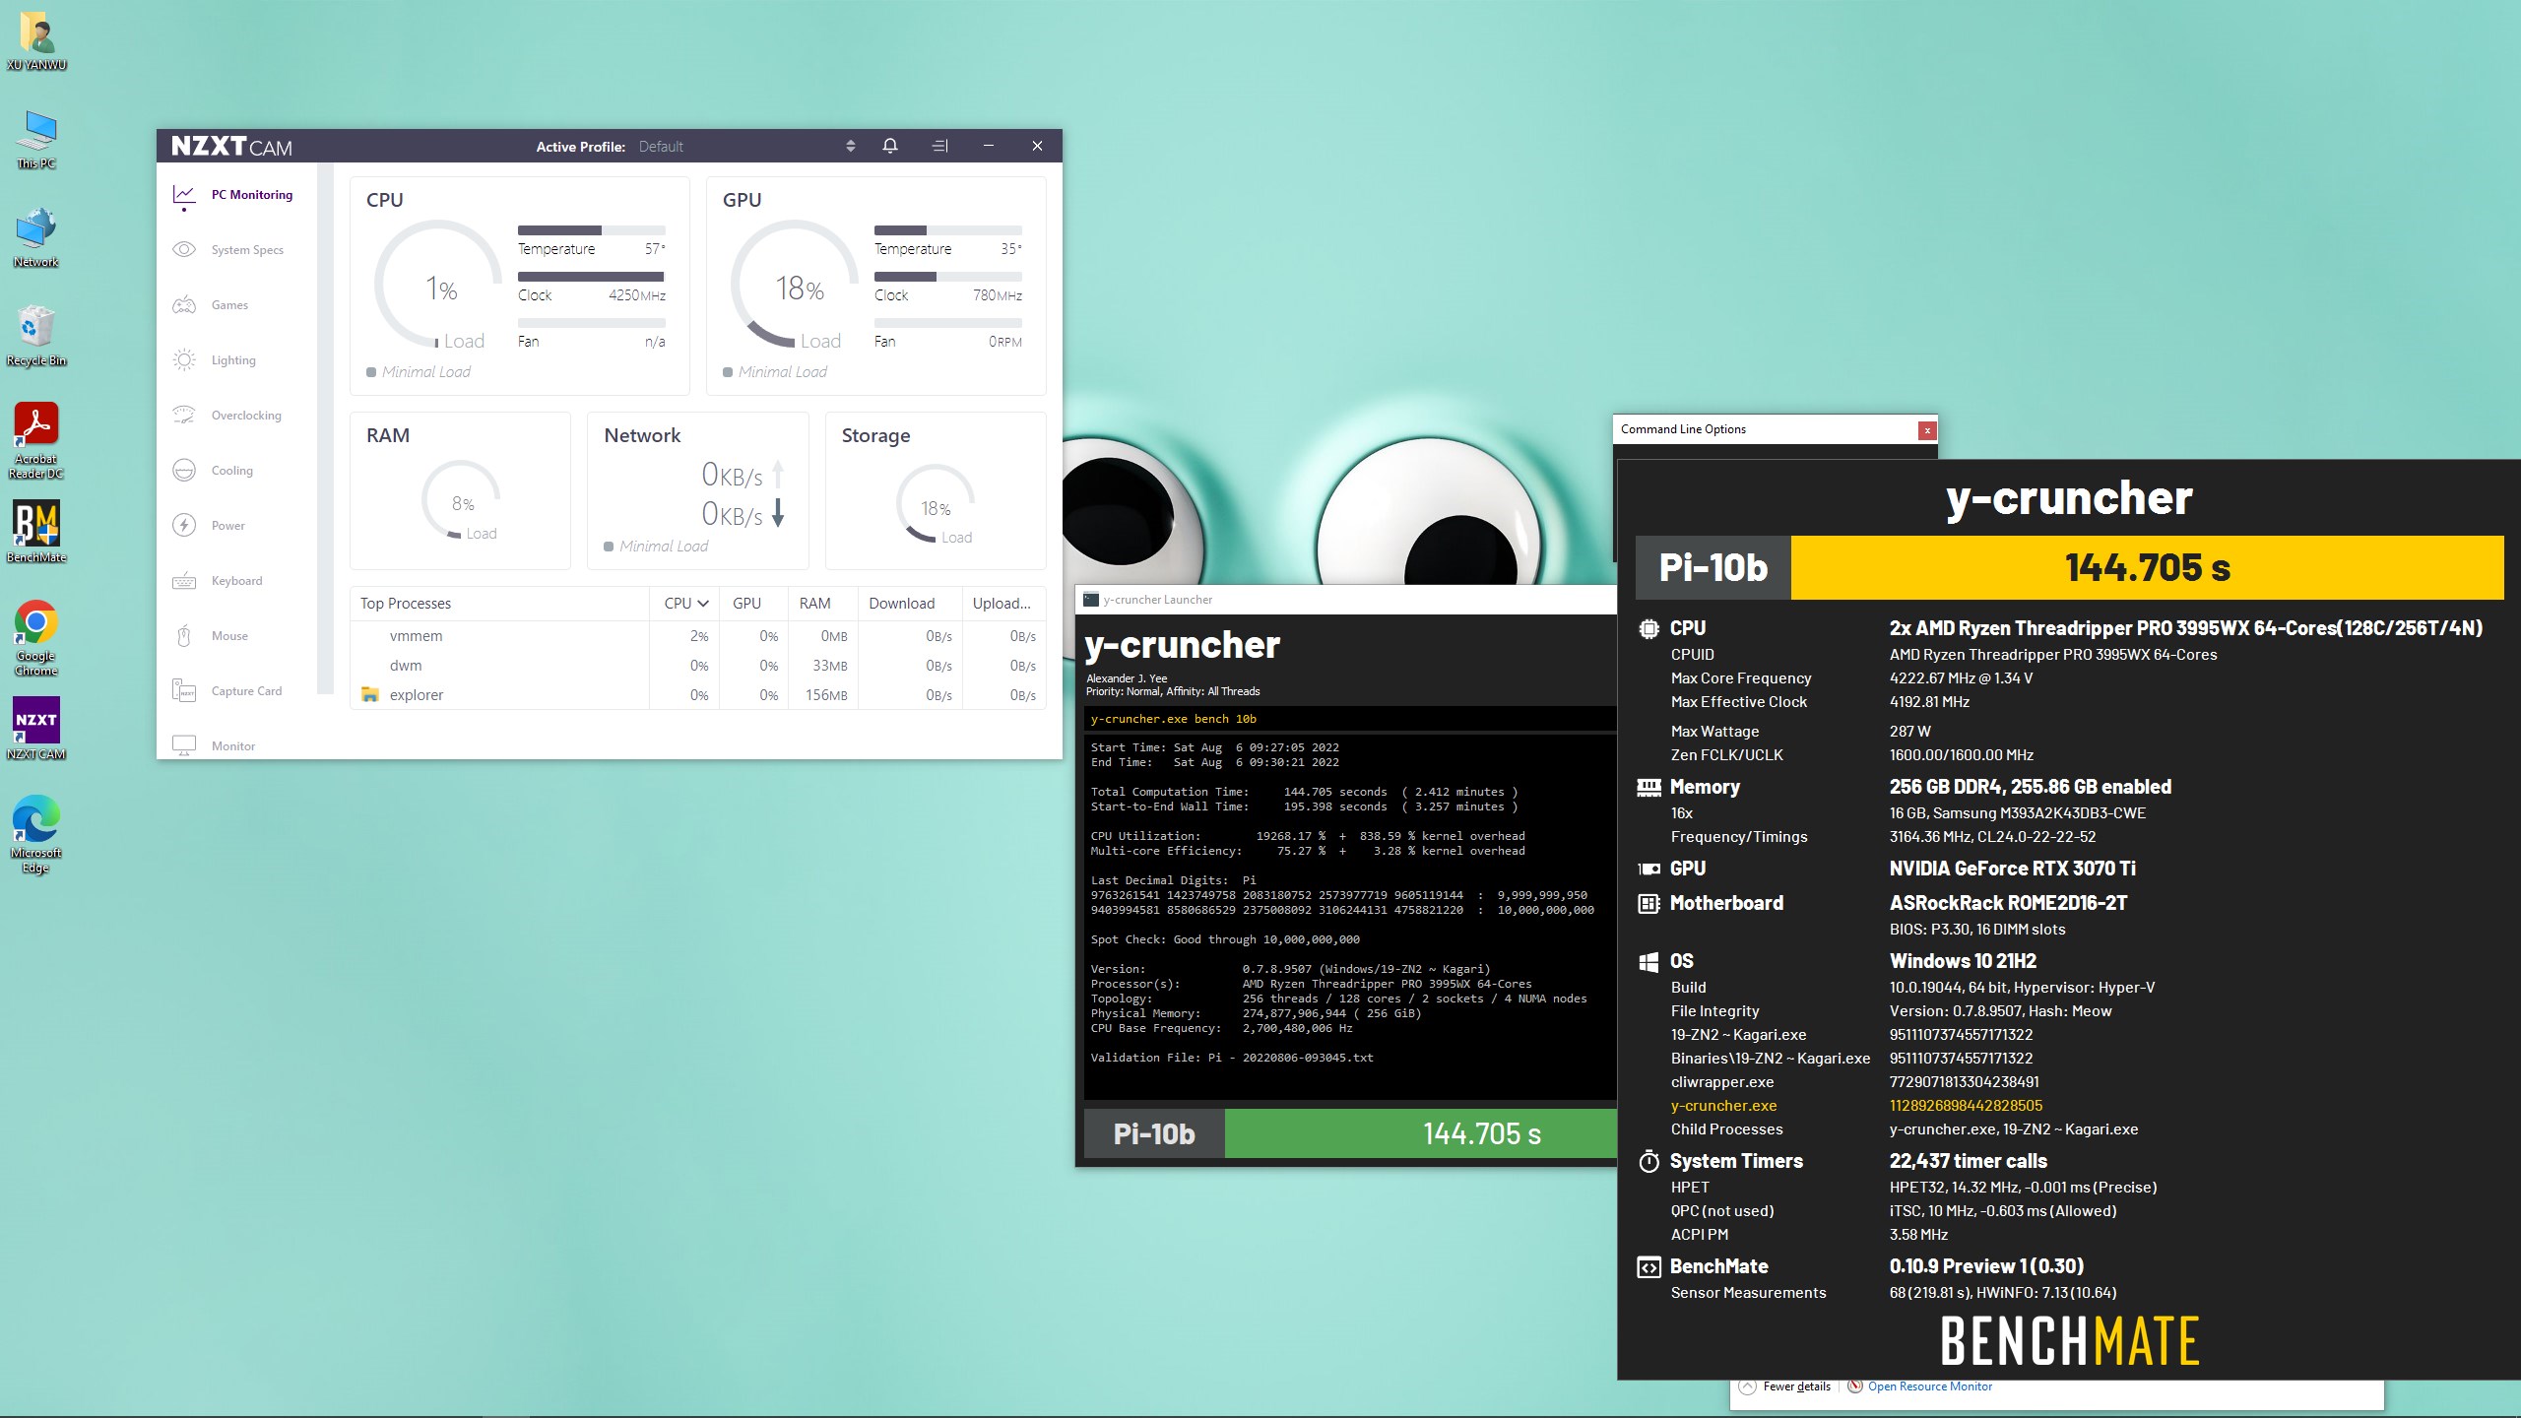Select the dwm process row
Viewport: 2521px width, 1418px height.
(697, 666)
